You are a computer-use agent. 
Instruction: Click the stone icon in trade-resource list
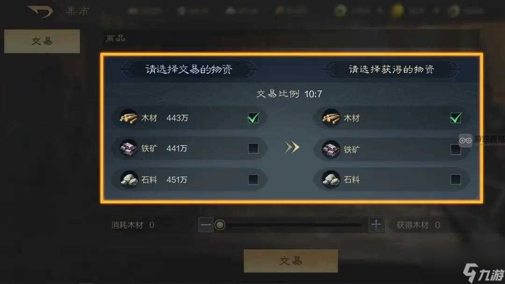[x=129, y=179]
